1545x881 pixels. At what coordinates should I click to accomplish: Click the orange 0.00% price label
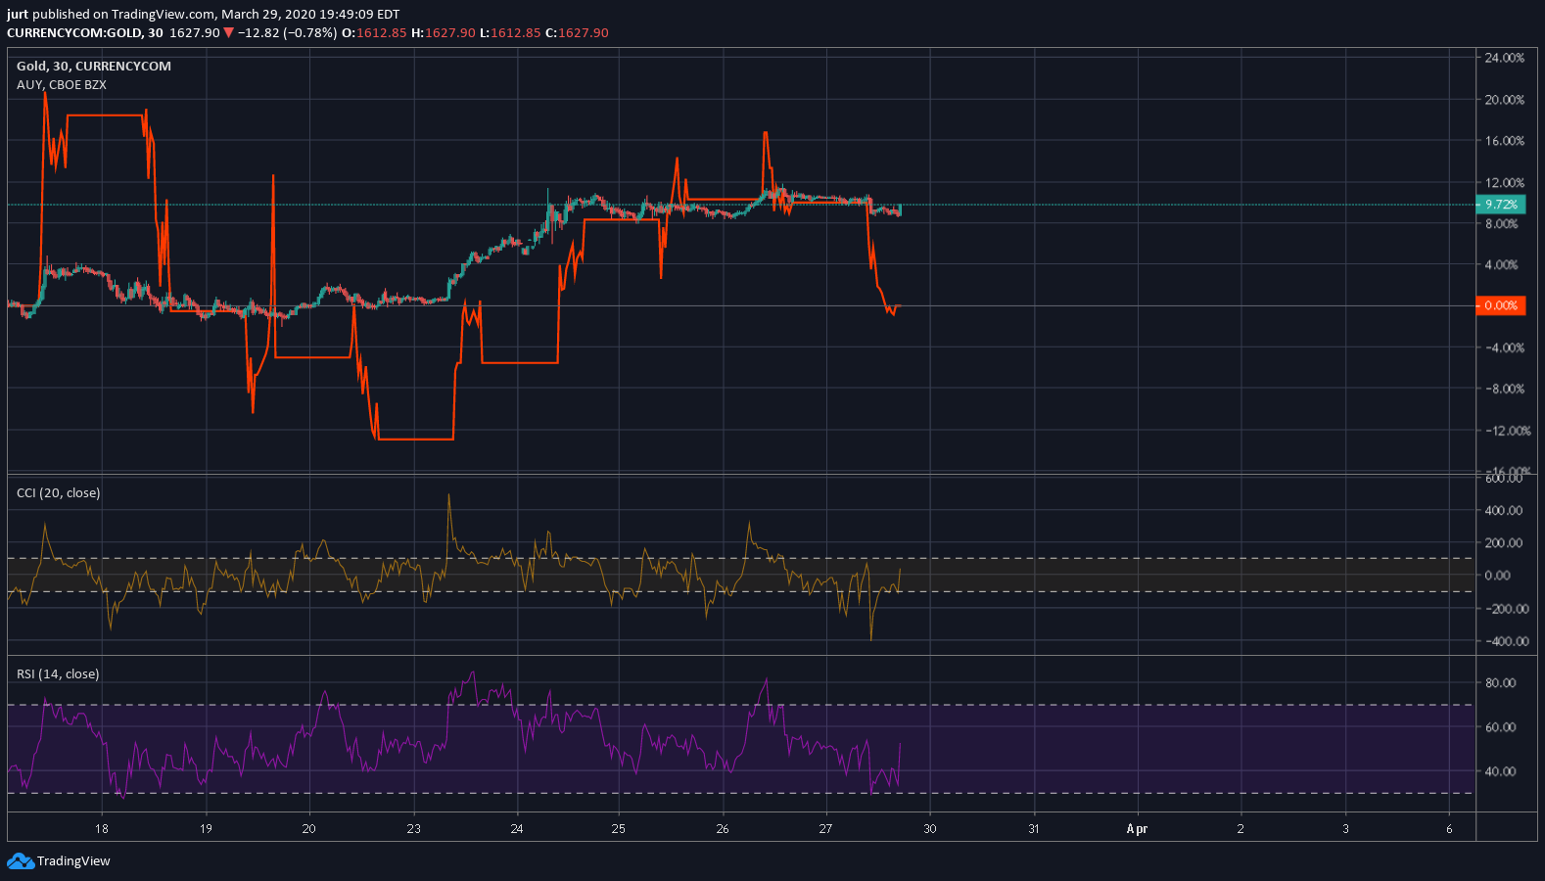point(1501,305)
